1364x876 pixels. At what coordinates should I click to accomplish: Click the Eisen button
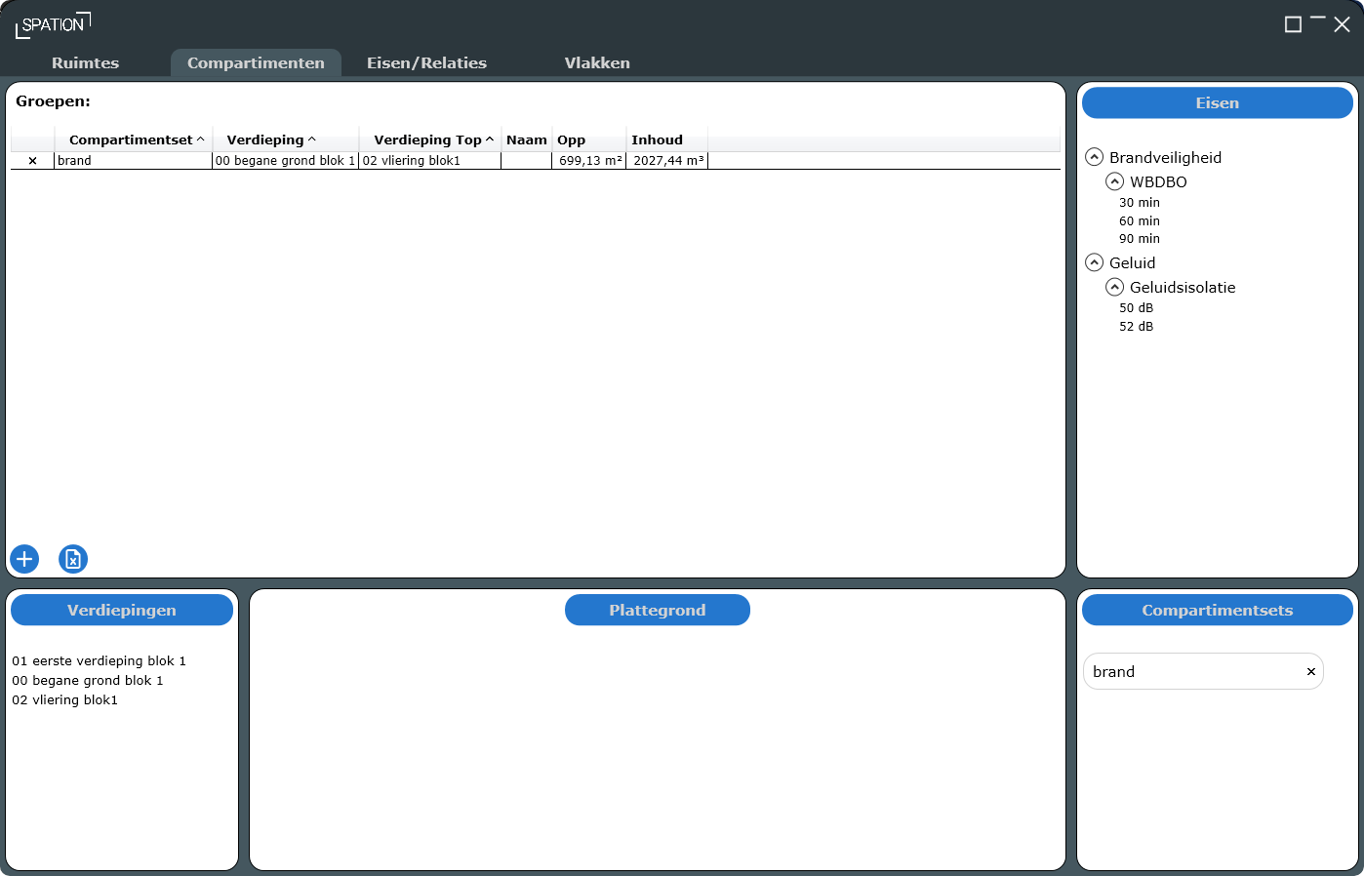pos(1218,102)
